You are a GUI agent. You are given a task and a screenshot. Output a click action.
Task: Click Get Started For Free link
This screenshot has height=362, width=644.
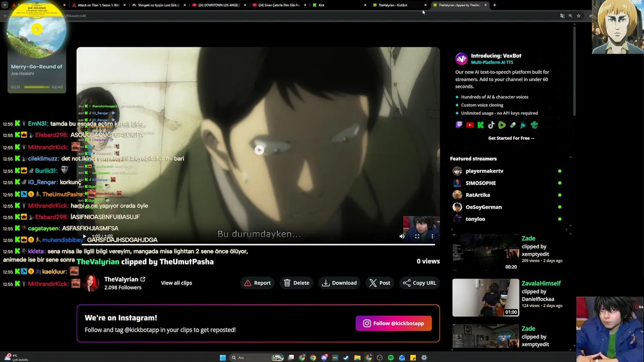coord(511,138)
